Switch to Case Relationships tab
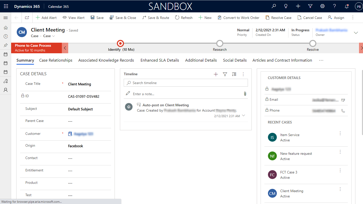Screen dimensions: 363x204 (56, 60)
